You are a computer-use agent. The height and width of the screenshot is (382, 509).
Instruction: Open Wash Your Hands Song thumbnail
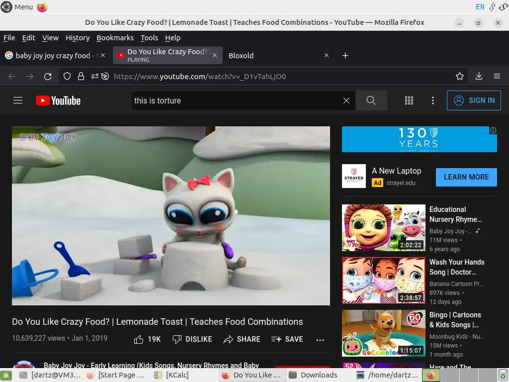(x=384, y=281)
